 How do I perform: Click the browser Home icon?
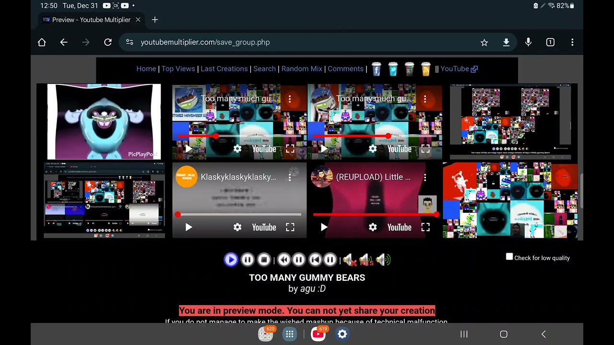(42, 42)
